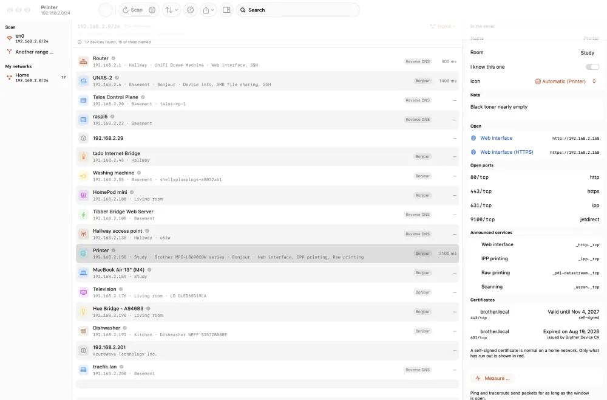
Task: Open the share dropdown in the toolbar
Action: (x=208, y=10)
